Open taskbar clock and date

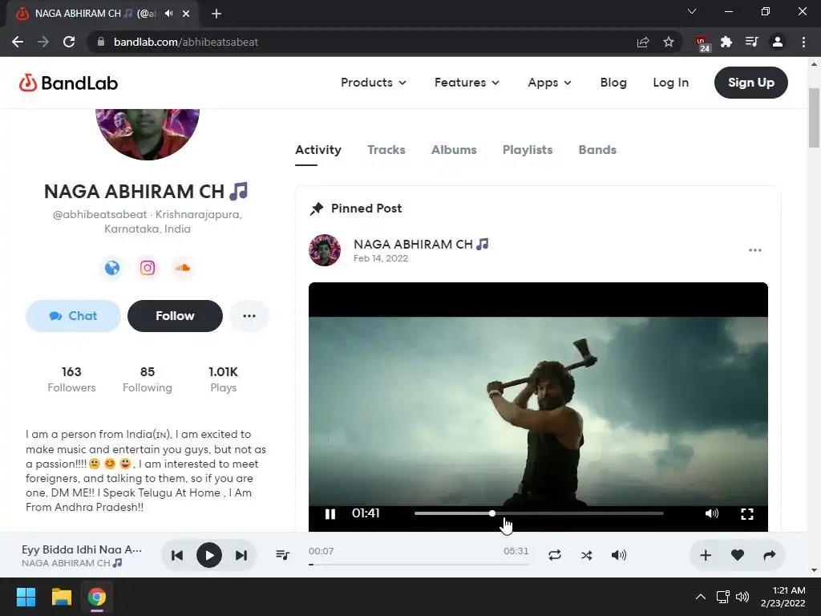783,597
